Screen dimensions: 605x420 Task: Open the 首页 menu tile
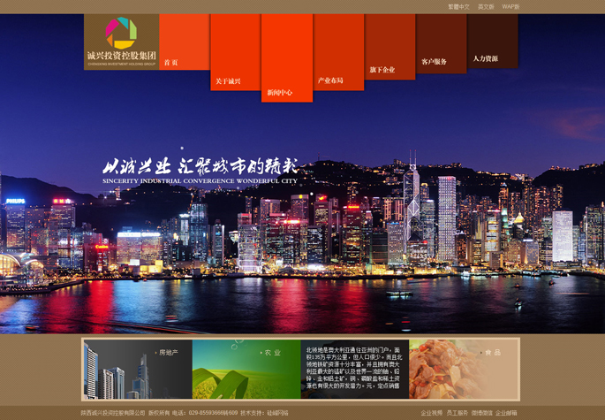point(185,42)
